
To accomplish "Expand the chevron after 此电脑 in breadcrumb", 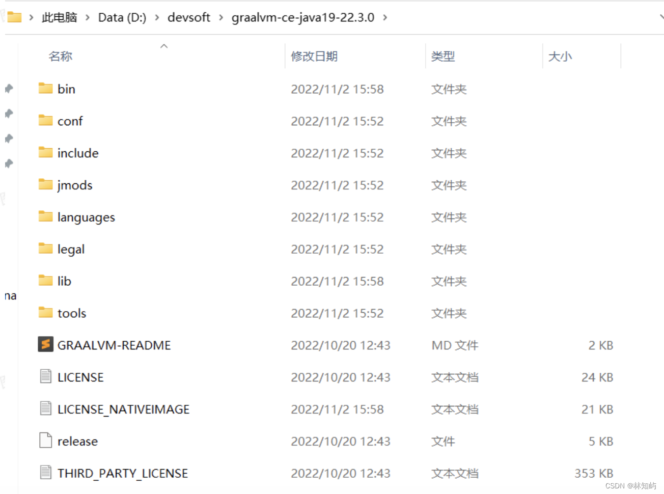I will [x=88, y=18].
